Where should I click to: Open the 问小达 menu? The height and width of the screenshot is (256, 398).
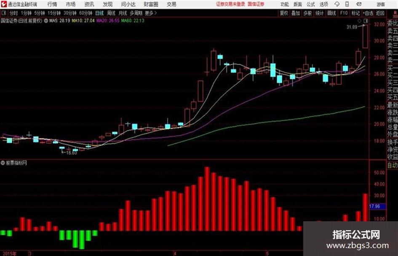coord(128,4)
